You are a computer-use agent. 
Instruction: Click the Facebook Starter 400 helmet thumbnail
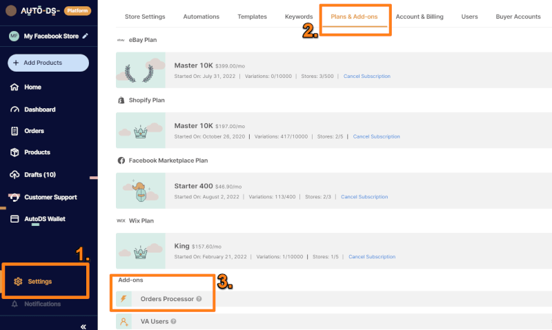141,191
